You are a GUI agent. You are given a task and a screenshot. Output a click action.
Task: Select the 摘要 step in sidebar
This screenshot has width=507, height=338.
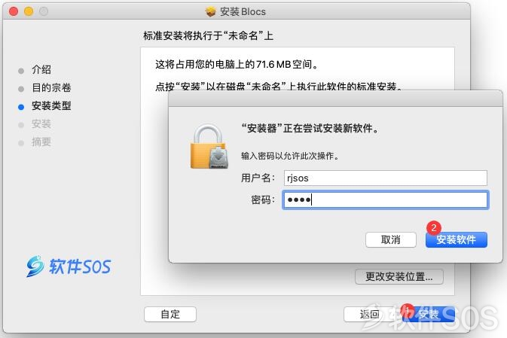[x=41, y=142]
